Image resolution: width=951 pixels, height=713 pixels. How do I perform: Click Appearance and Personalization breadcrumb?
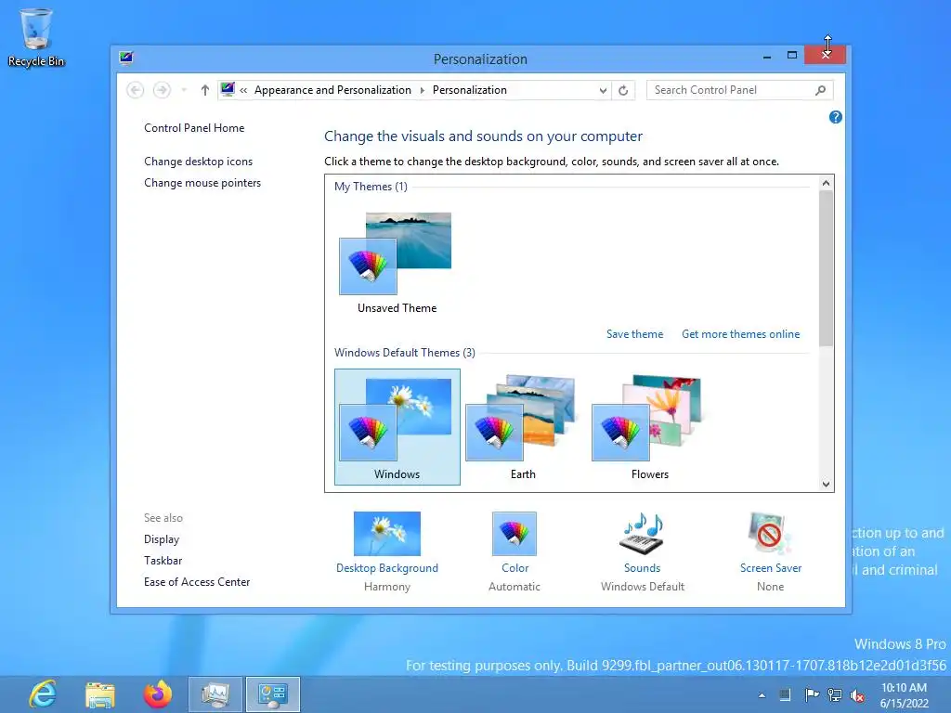click(332, 90)
